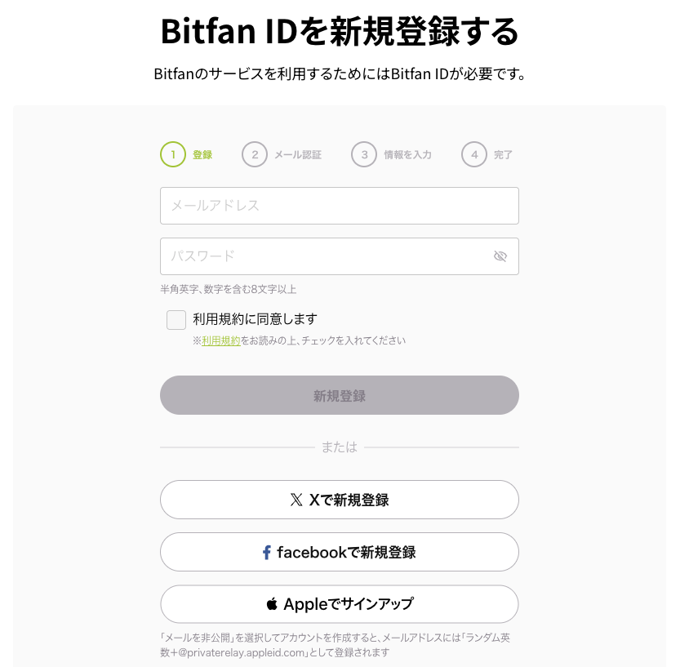This screenshot has height=667, width=680.
Task: Click step 3 circle icon
Action: click(x=364, y=154)
